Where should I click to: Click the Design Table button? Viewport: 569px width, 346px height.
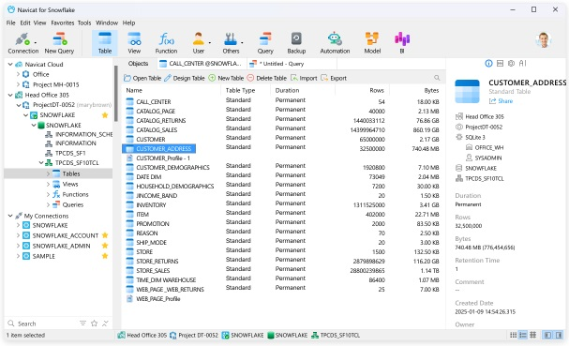185,78
